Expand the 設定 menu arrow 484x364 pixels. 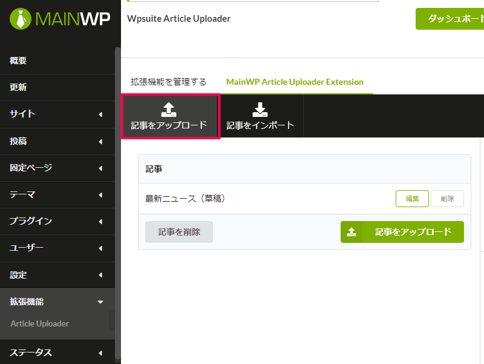pyautogui.click(x=100, y=275)
